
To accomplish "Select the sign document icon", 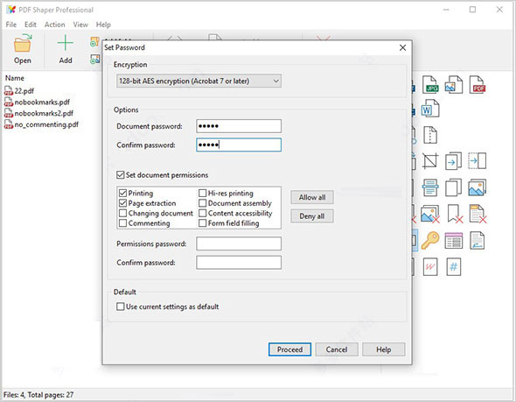I will (x=478, y=241).
